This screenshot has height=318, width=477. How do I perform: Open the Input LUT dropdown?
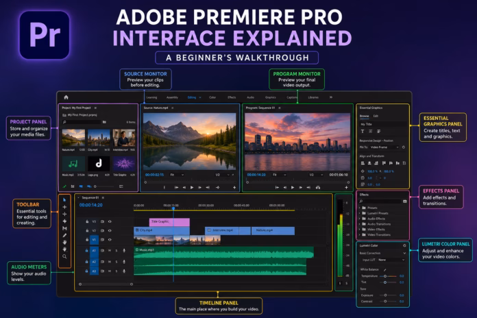click(x=391, y=260)
